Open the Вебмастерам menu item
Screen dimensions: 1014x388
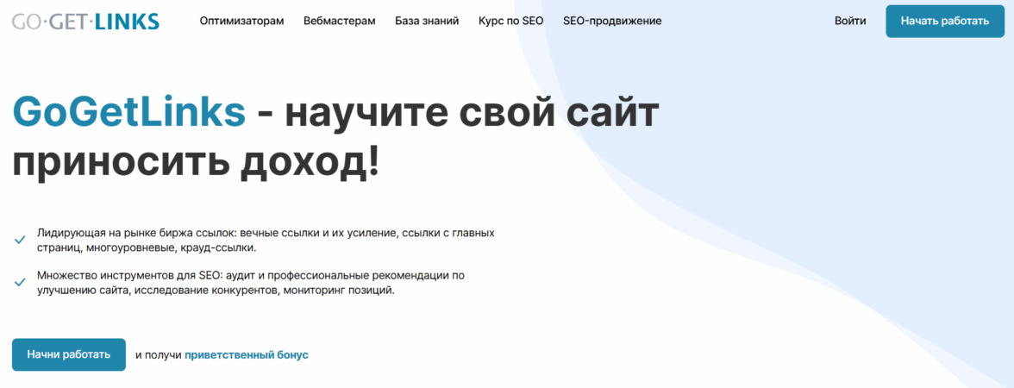point(340,21)
